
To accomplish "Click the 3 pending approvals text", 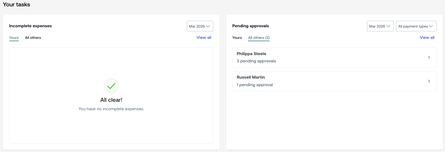I will tap(256, 61).
